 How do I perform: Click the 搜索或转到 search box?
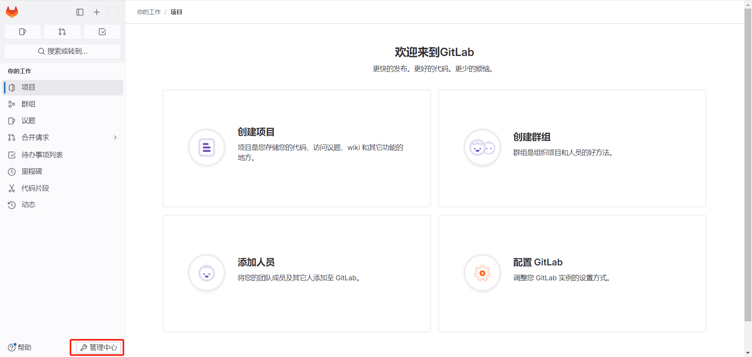(62, 51)
